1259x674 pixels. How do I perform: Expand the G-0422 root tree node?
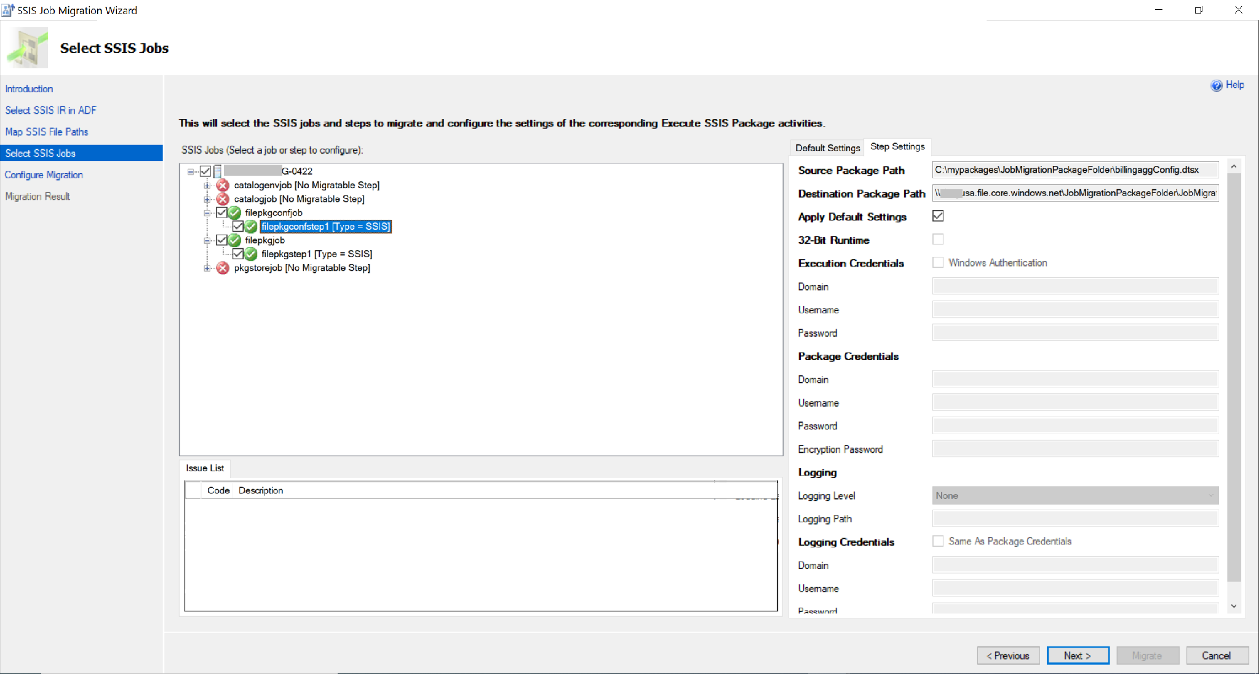point(193,171)
